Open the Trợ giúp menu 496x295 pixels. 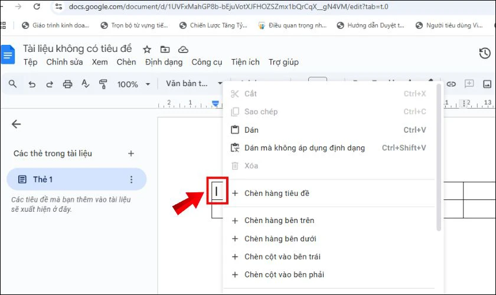click(283, 62)
